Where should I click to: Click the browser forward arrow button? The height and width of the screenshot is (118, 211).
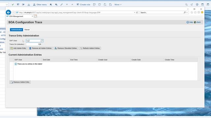point(13,12)
